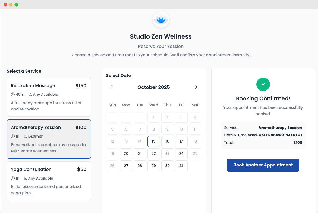Click the October 2025 month heading

tap(154, 87)
